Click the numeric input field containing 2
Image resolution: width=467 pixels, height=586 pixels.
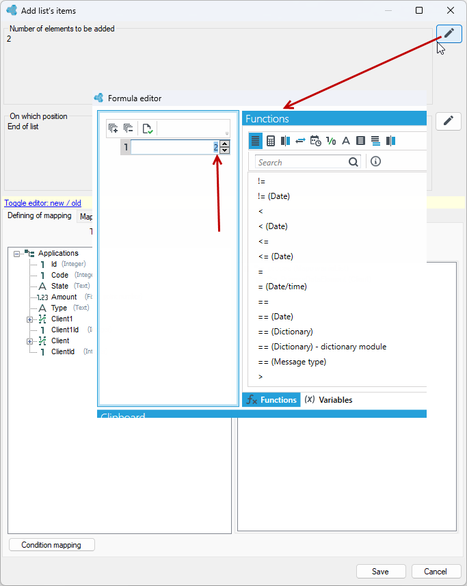tap(175, 147)
